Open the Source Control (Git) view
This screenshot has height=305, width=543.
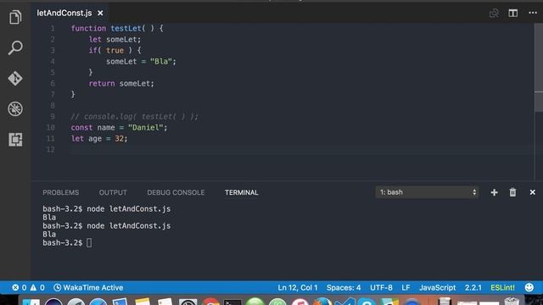15,79
